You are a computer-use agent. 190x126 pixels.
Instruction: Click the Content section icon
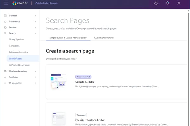tap(5, 16)
